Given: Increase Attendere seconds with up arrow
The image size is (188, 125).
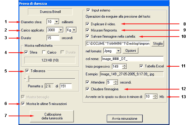Looking at the screenshot, I should coord(115,81).
